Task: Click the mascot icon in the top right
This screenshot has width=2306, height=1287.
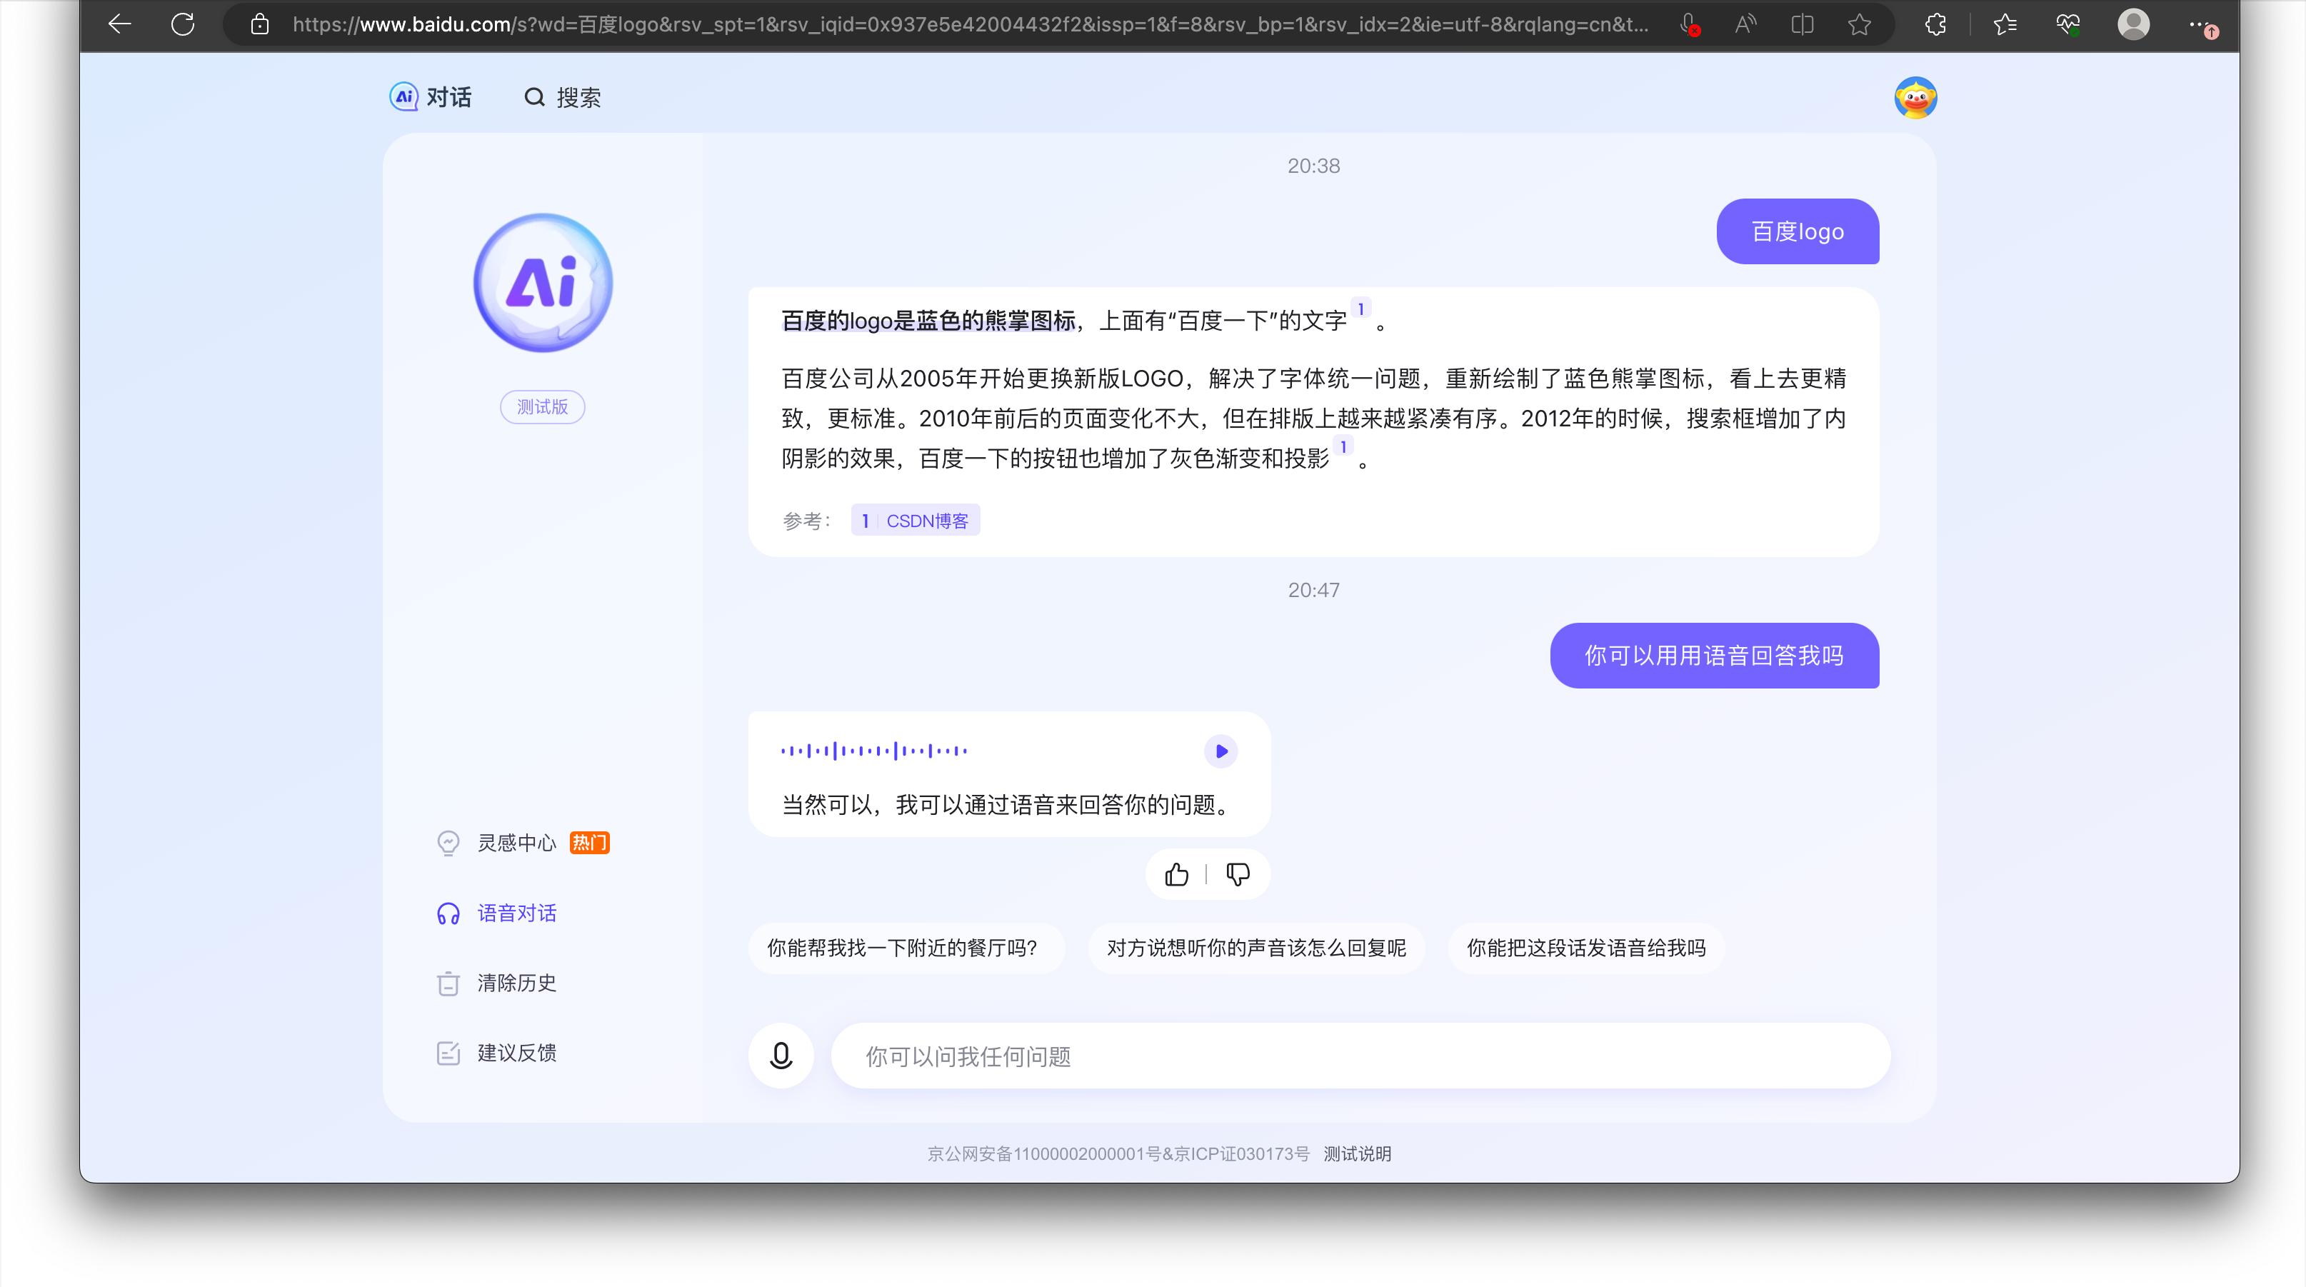Action: [x=1918, y=99]
